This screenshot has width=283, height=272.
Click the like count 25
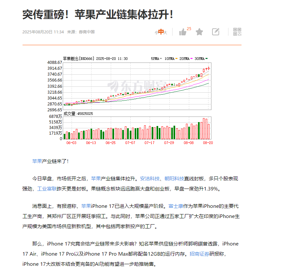[189, 29]
